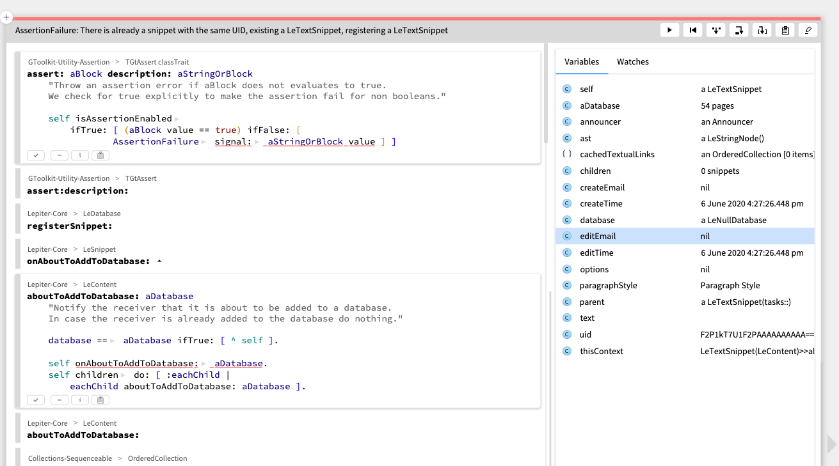Switch to the Variables tab
Viewport: 839px width, 466px height.
(x=582, y=62)
